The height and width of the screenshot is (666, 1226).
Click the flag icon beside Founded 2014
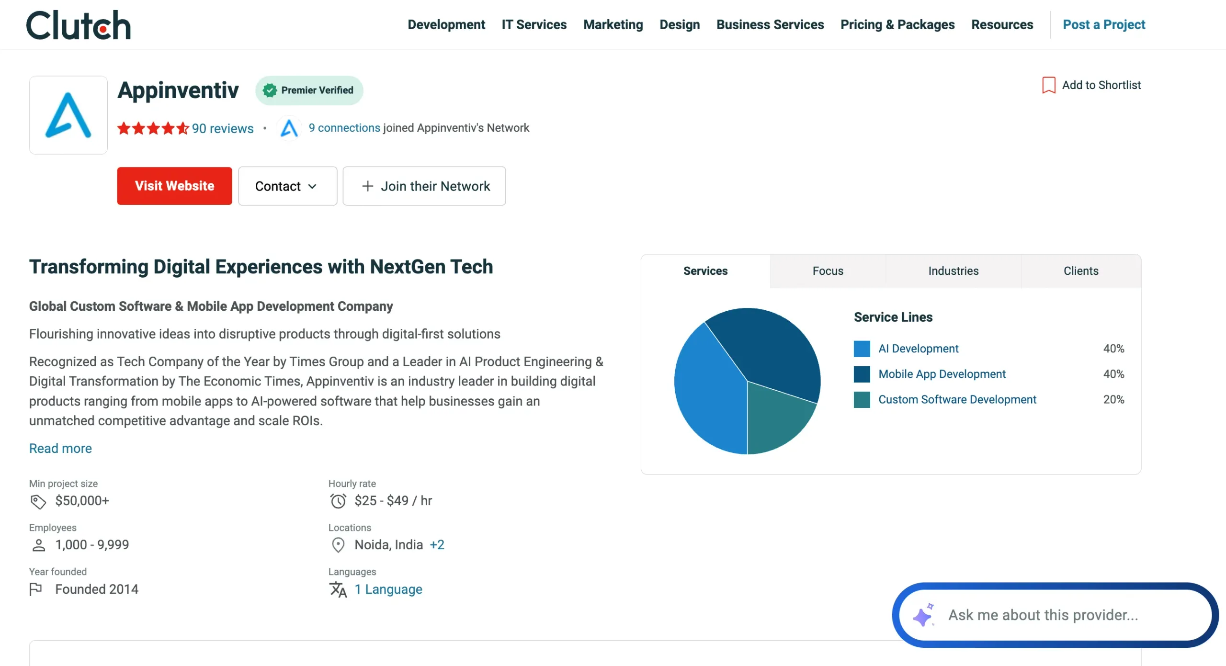[37, 589]
